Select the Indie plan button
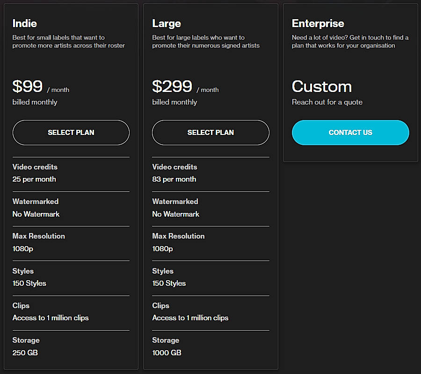The image size is (421, 374). tap(71, 132)
